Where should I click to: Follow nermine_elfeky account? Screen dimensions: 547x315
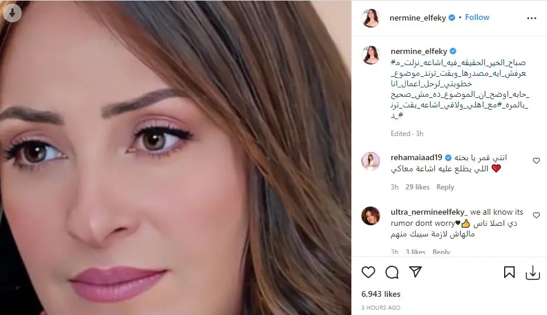(477, 18)
